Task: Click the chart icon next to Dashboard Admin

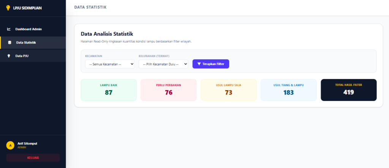Action: tap(9, 29)
